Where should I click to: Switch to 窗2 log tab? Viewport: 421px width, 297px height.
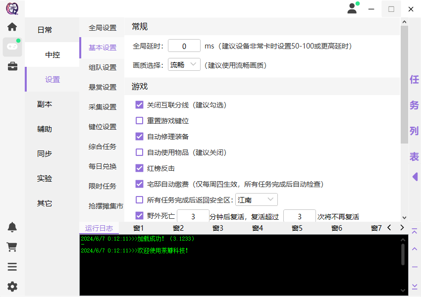(178, 228)
